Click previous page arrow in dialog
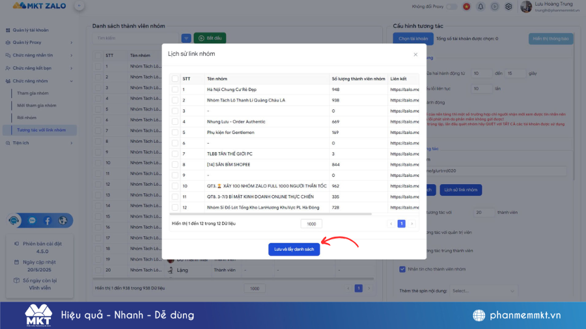This screenshot has width=586, height=329. (x=391, y=224)
